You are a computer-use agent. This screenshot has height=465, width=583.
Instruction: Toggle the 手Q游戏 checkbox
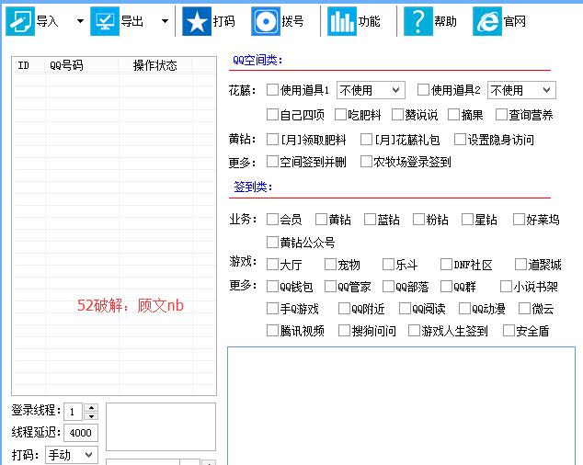pyautogui.click(x=272, y=309)
